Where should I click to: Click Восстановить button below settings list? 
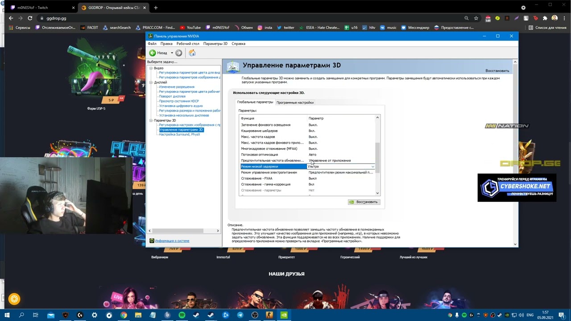(364, 202)
